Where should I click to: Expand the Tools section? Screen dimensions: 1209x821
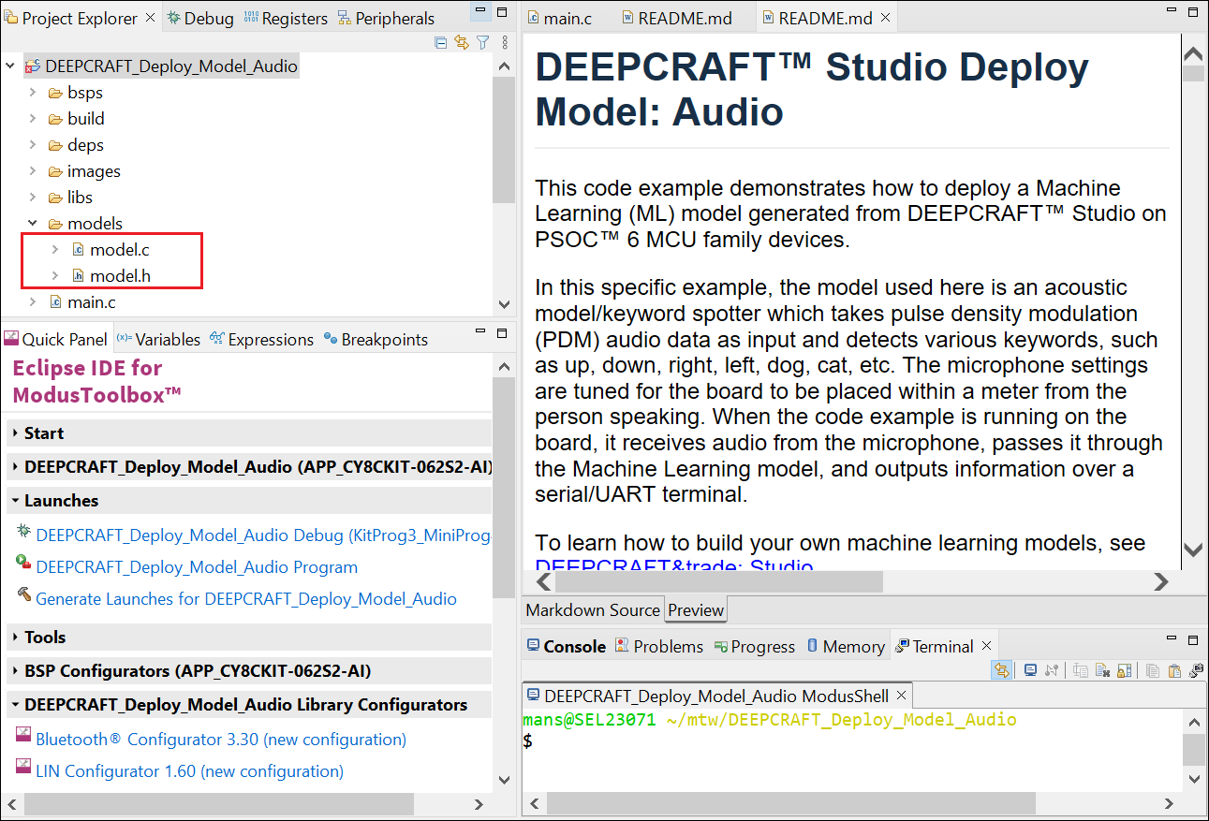[x=249, y=638]
